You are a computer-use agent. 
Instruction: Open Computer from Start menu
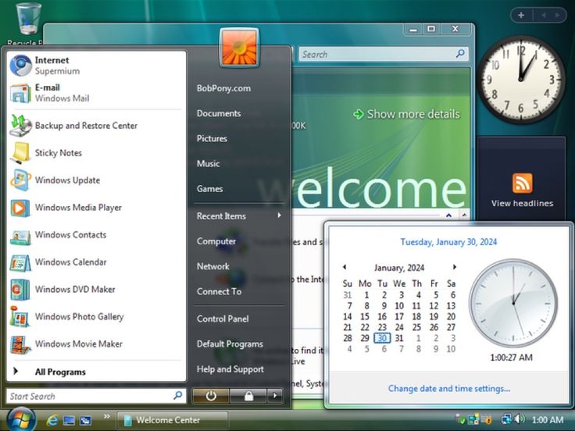pos(216,241)
